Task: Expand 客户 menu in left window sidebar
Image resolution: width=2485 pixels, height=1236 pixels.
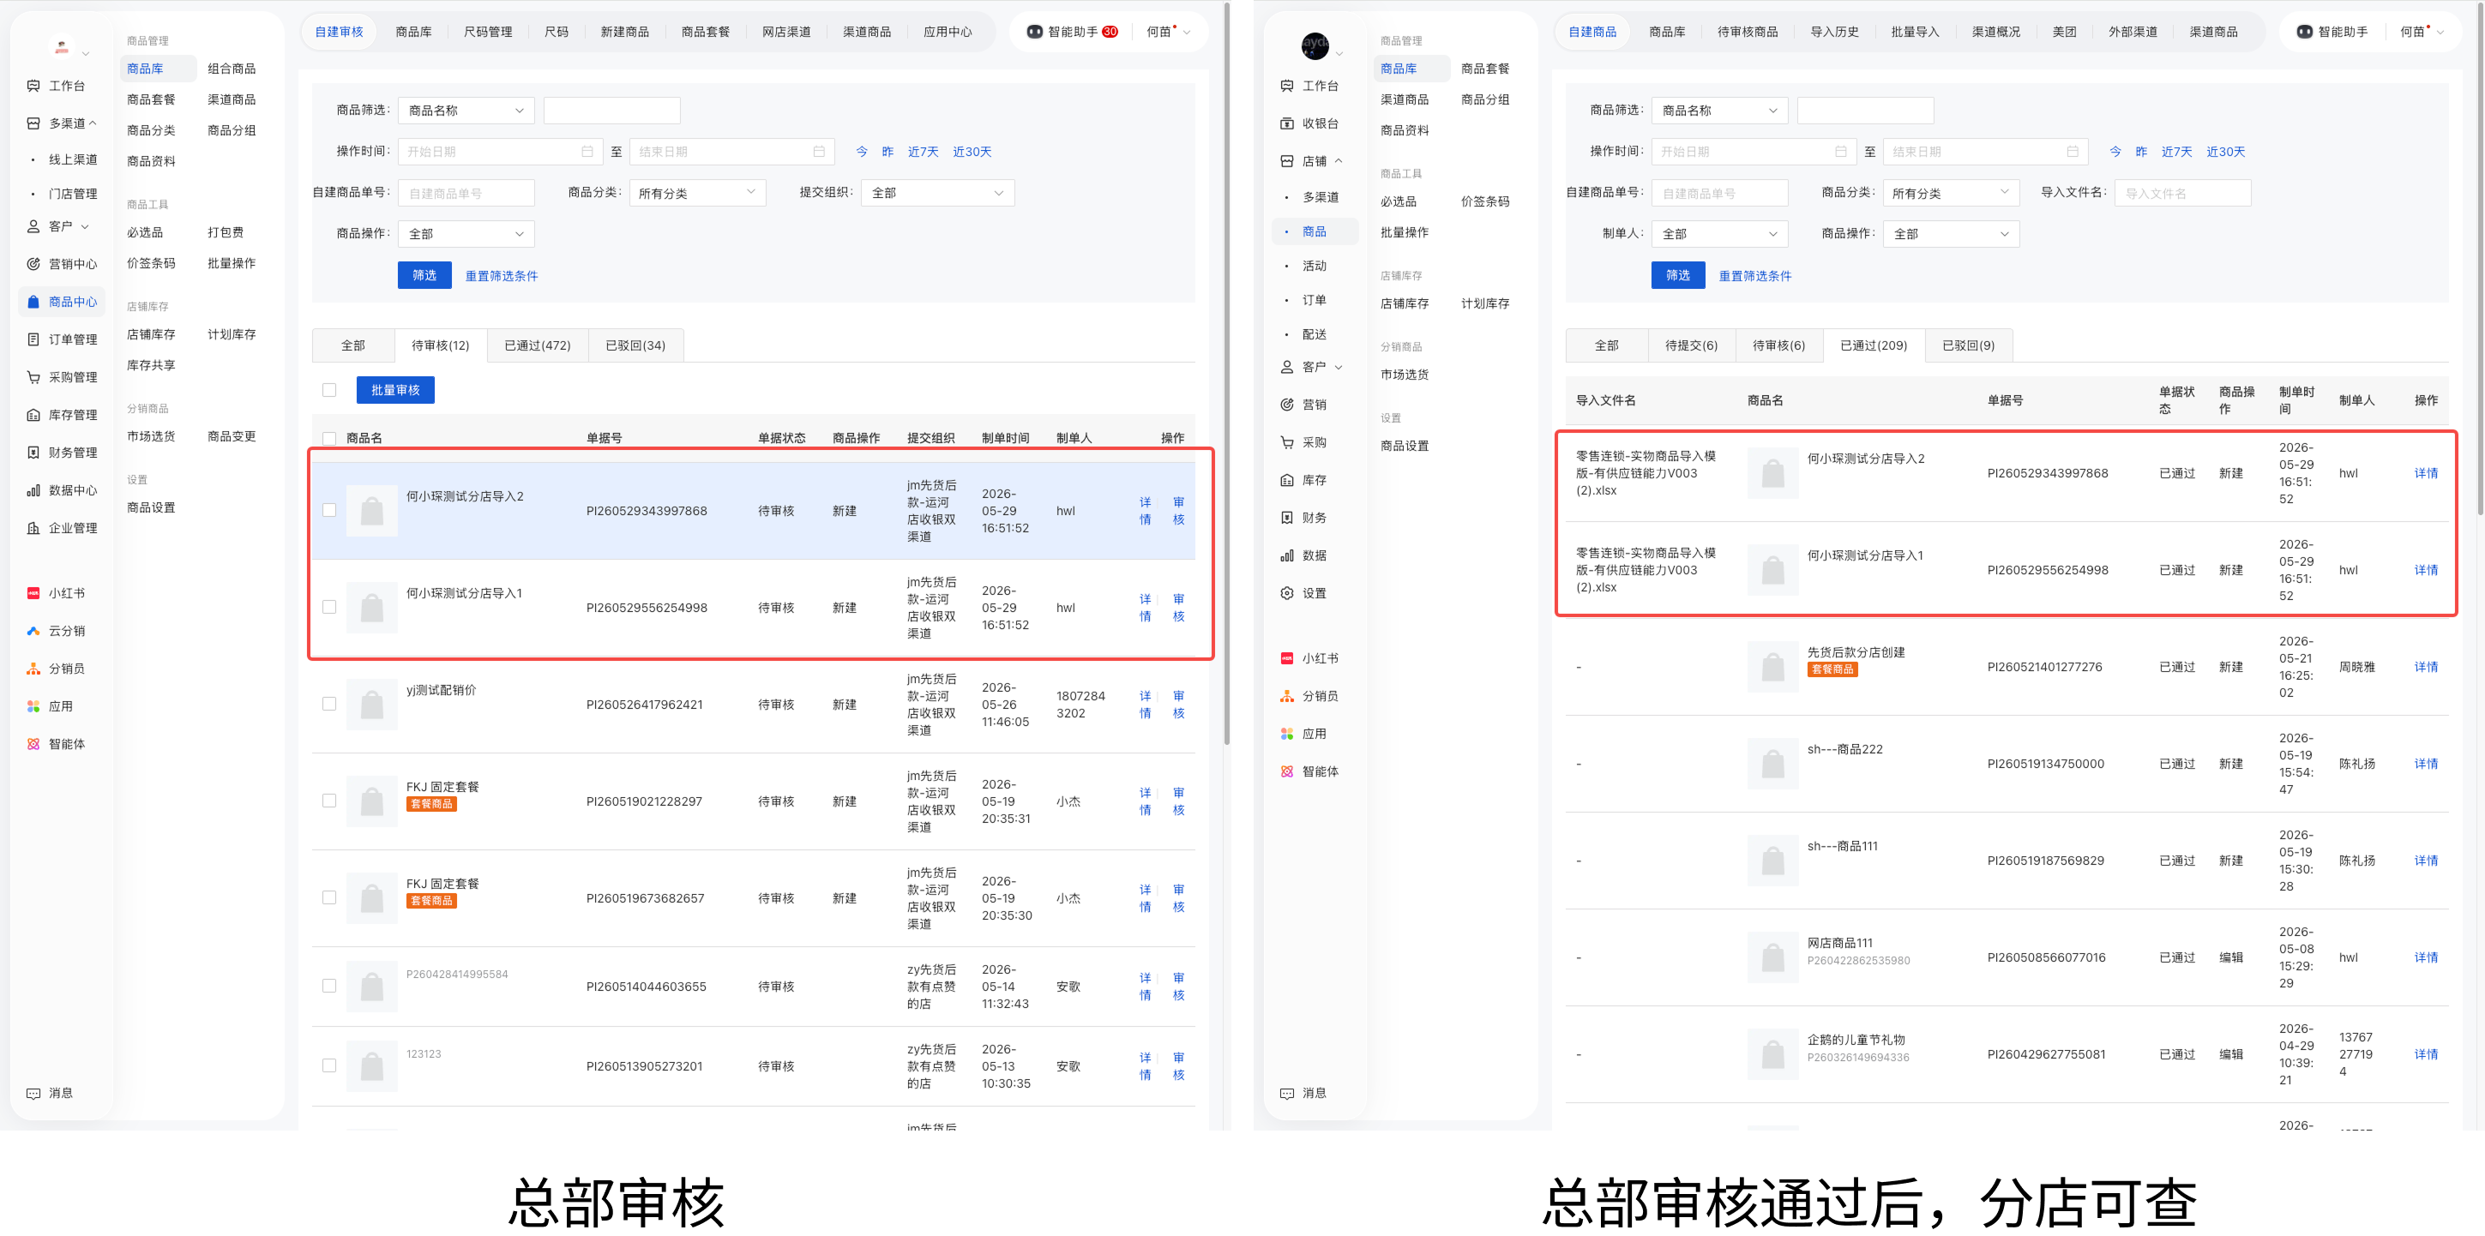Action: pos(85,226)
